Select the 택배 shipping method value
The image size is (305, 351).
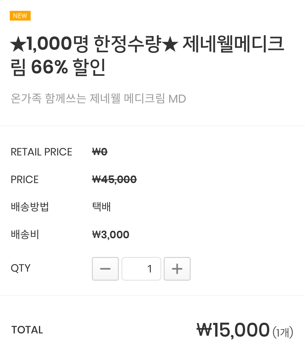[x=101, y=207]
